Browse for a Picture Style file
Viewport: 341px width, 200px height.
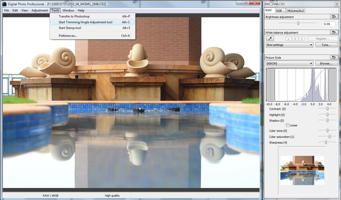326,63
